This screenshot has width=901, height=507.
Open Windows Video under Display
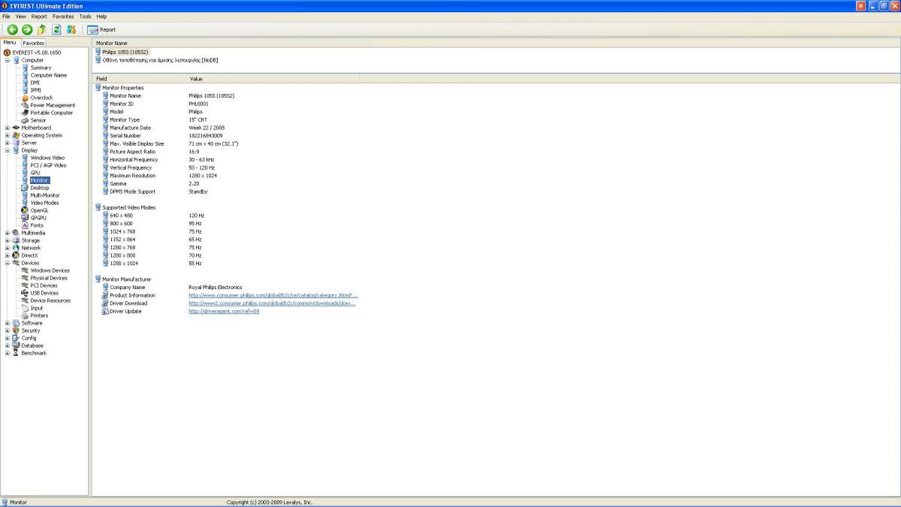(x=47, y=158)
